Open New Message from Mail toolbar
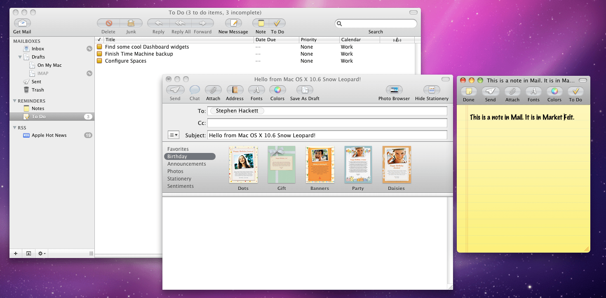Image resolution: width=606 pixels, height=298 pixels. point(233,23)
